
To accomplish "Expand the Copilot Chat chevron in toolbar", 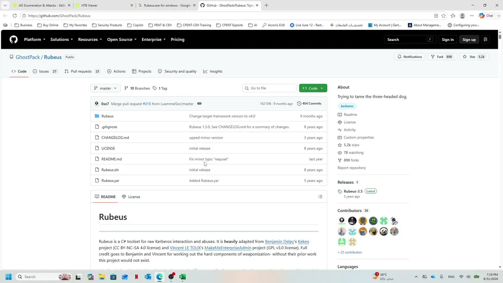I will (498, 16).
